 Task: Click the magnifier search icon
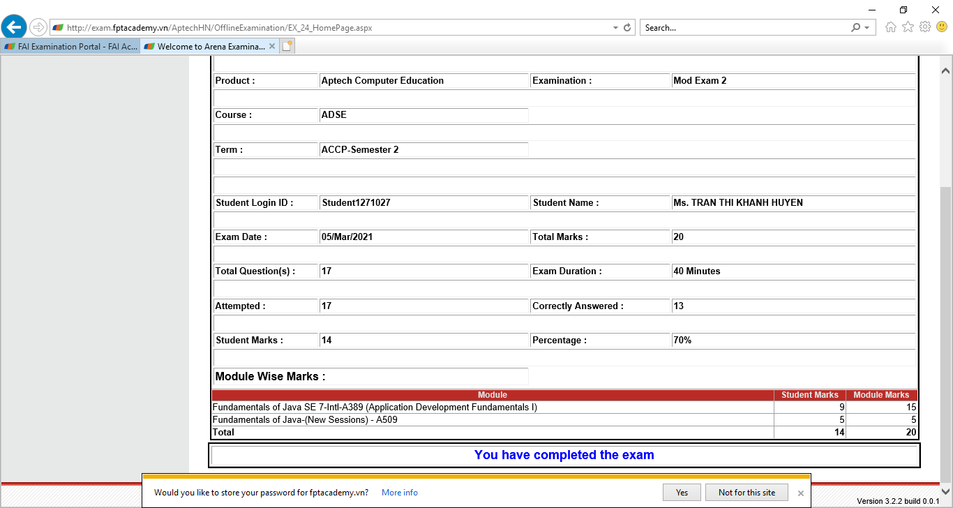coord(855,28)
